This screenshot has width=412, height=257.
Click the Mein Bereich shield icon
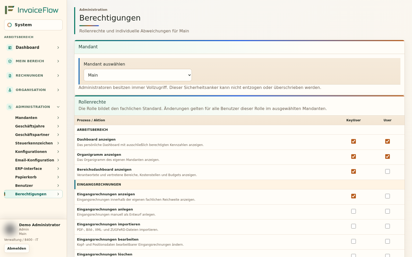point(10,61)
